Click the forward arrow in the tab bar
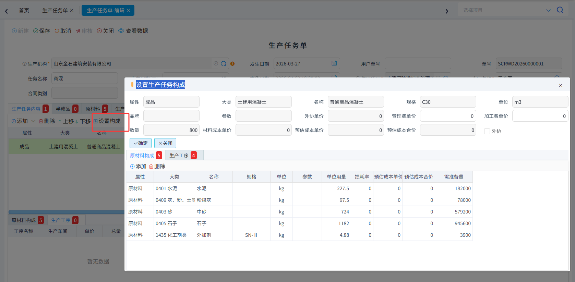The image size is (575, 282). coord(447,11)
